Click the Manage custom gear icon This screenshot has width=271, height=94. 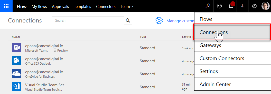coord(159,20)
